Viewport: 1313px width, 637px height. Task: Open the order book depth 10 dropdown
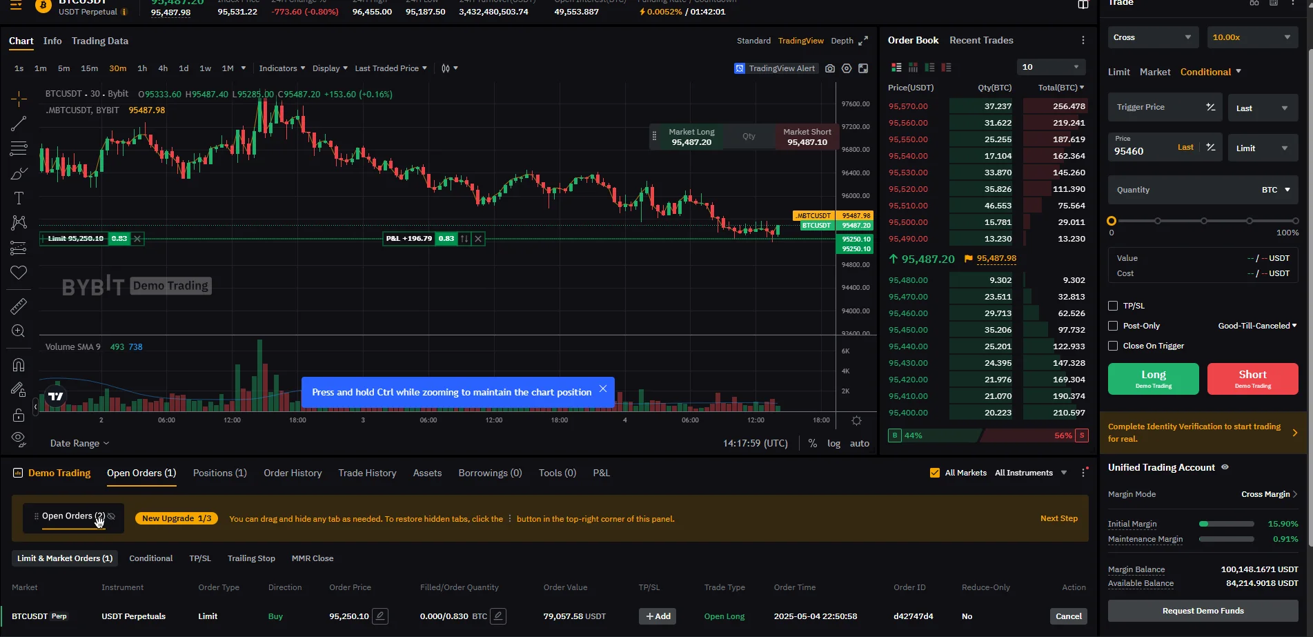[x=1051, y=67]
